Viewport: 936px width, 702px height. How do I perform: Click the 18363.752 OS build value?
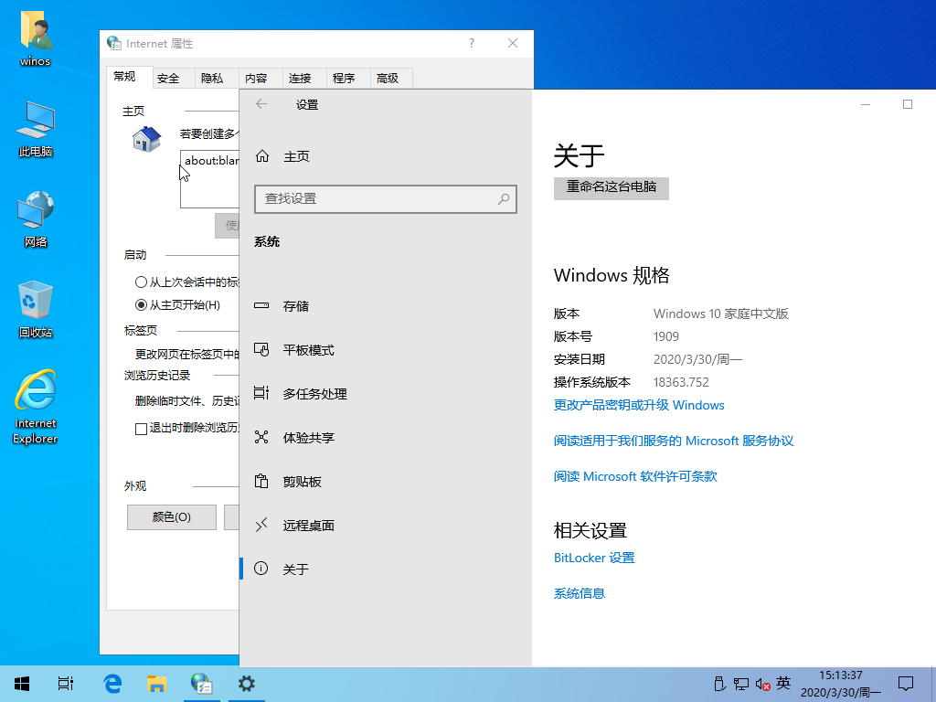(681, 383)
